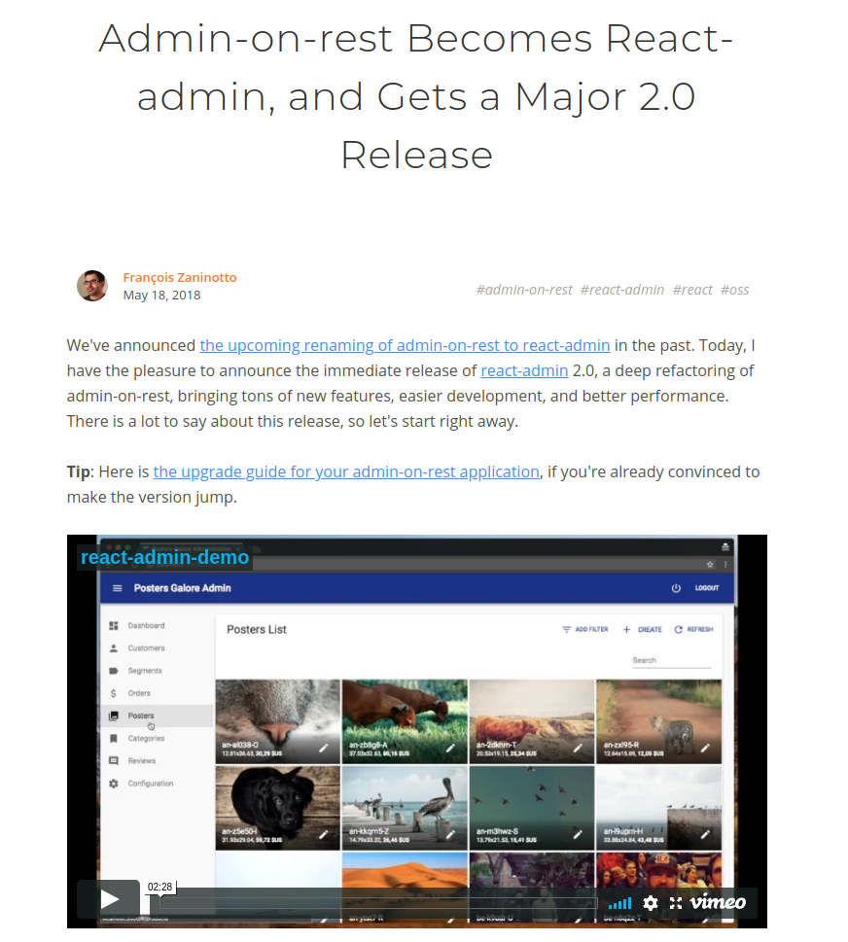Click the Configuration gear icon
848x942 pixels.
point(114,784)
